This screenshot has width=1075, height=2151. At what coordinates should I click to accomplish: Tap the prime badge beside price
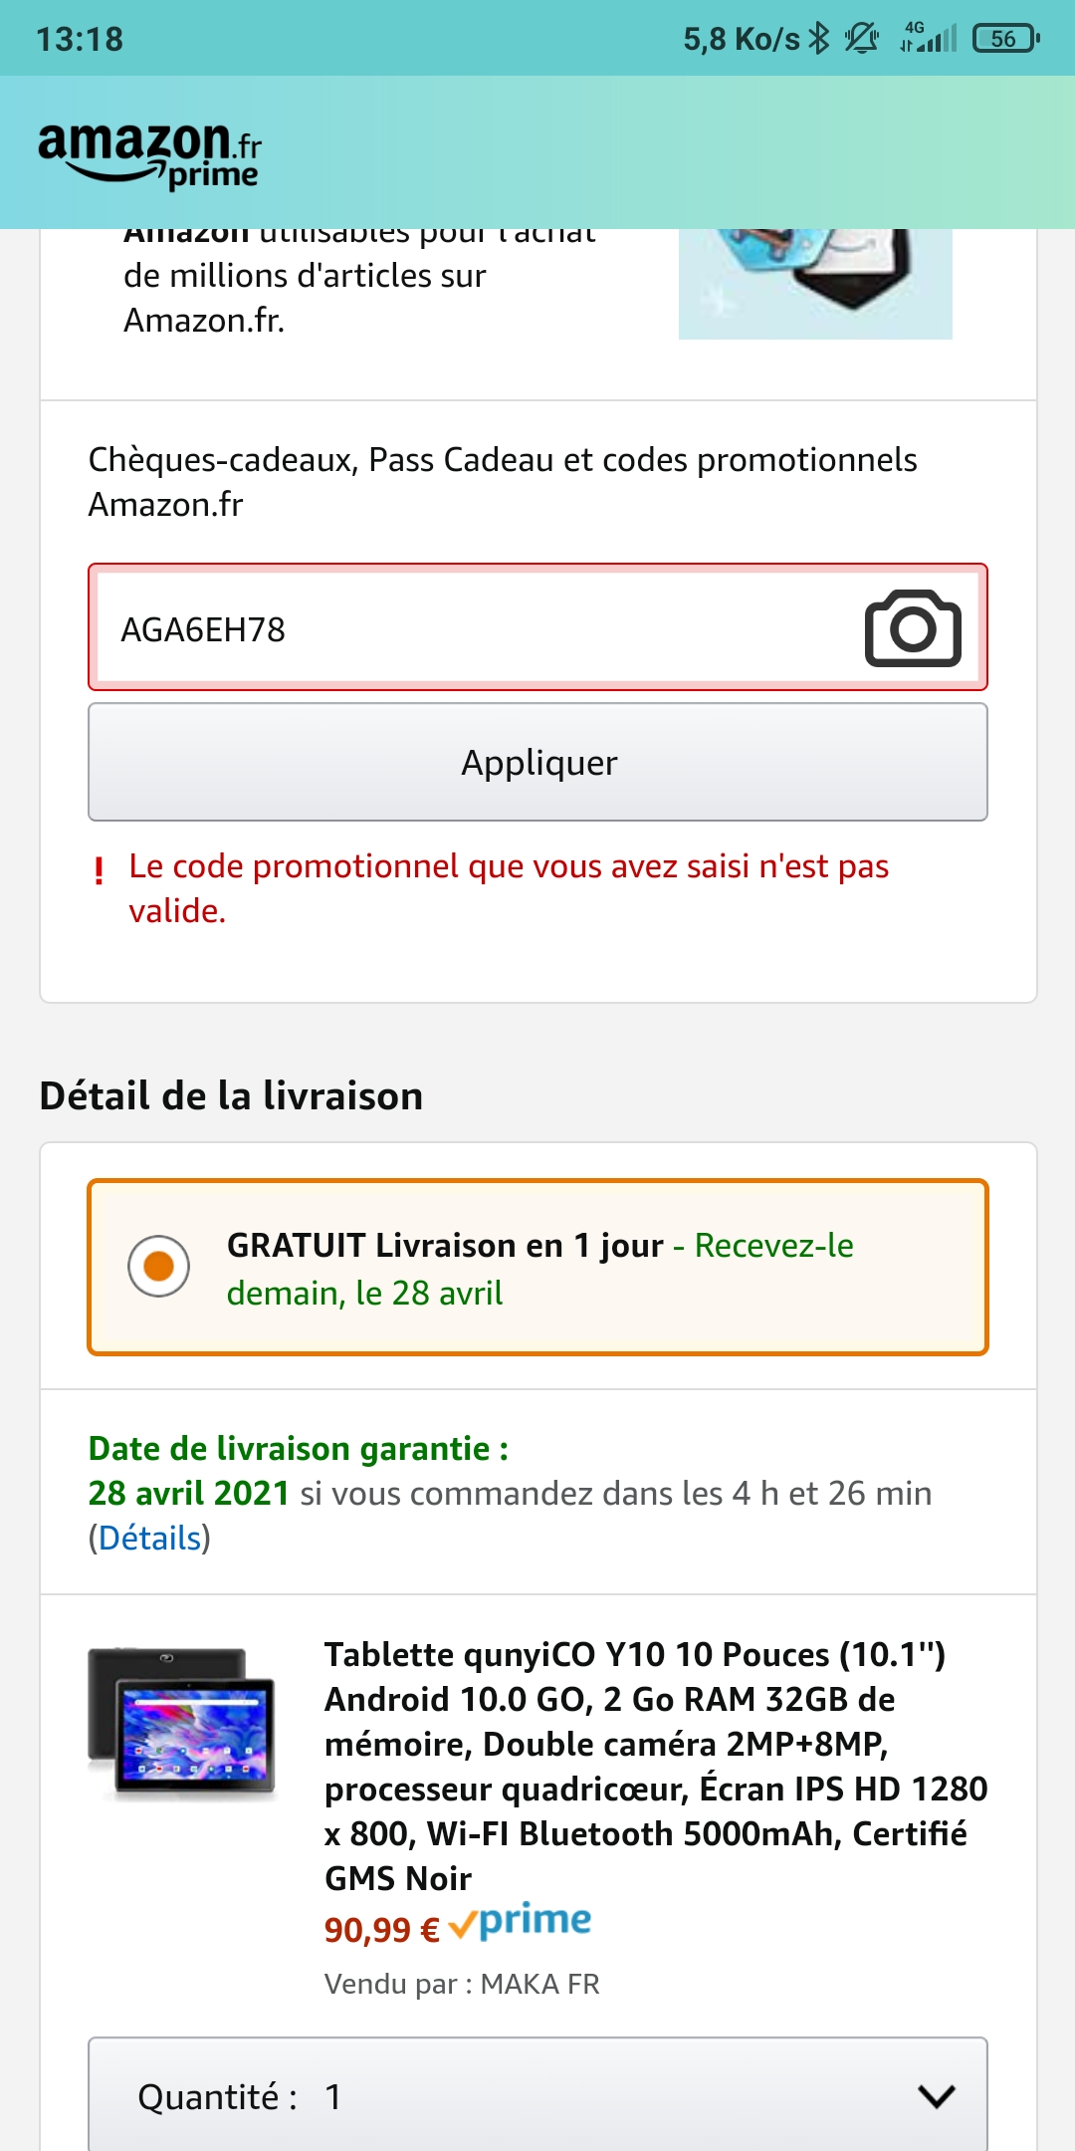pyautogui.click(x=521, y=1922)
